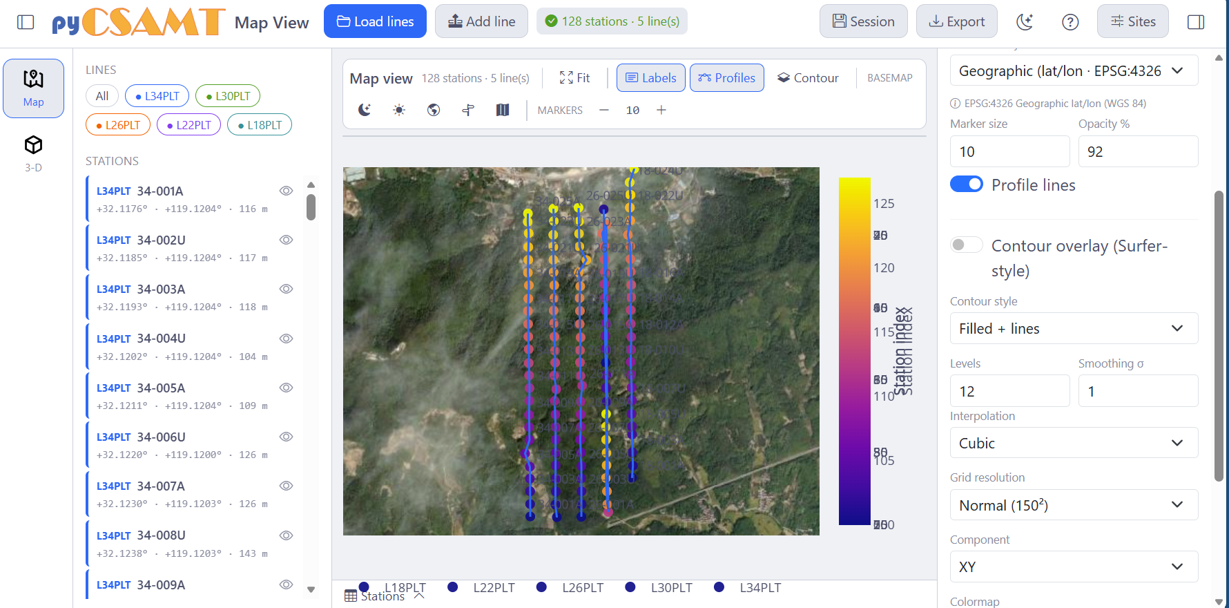
Task: Click the L34PLT legend marker dot
Action: (x=719, y=587)
